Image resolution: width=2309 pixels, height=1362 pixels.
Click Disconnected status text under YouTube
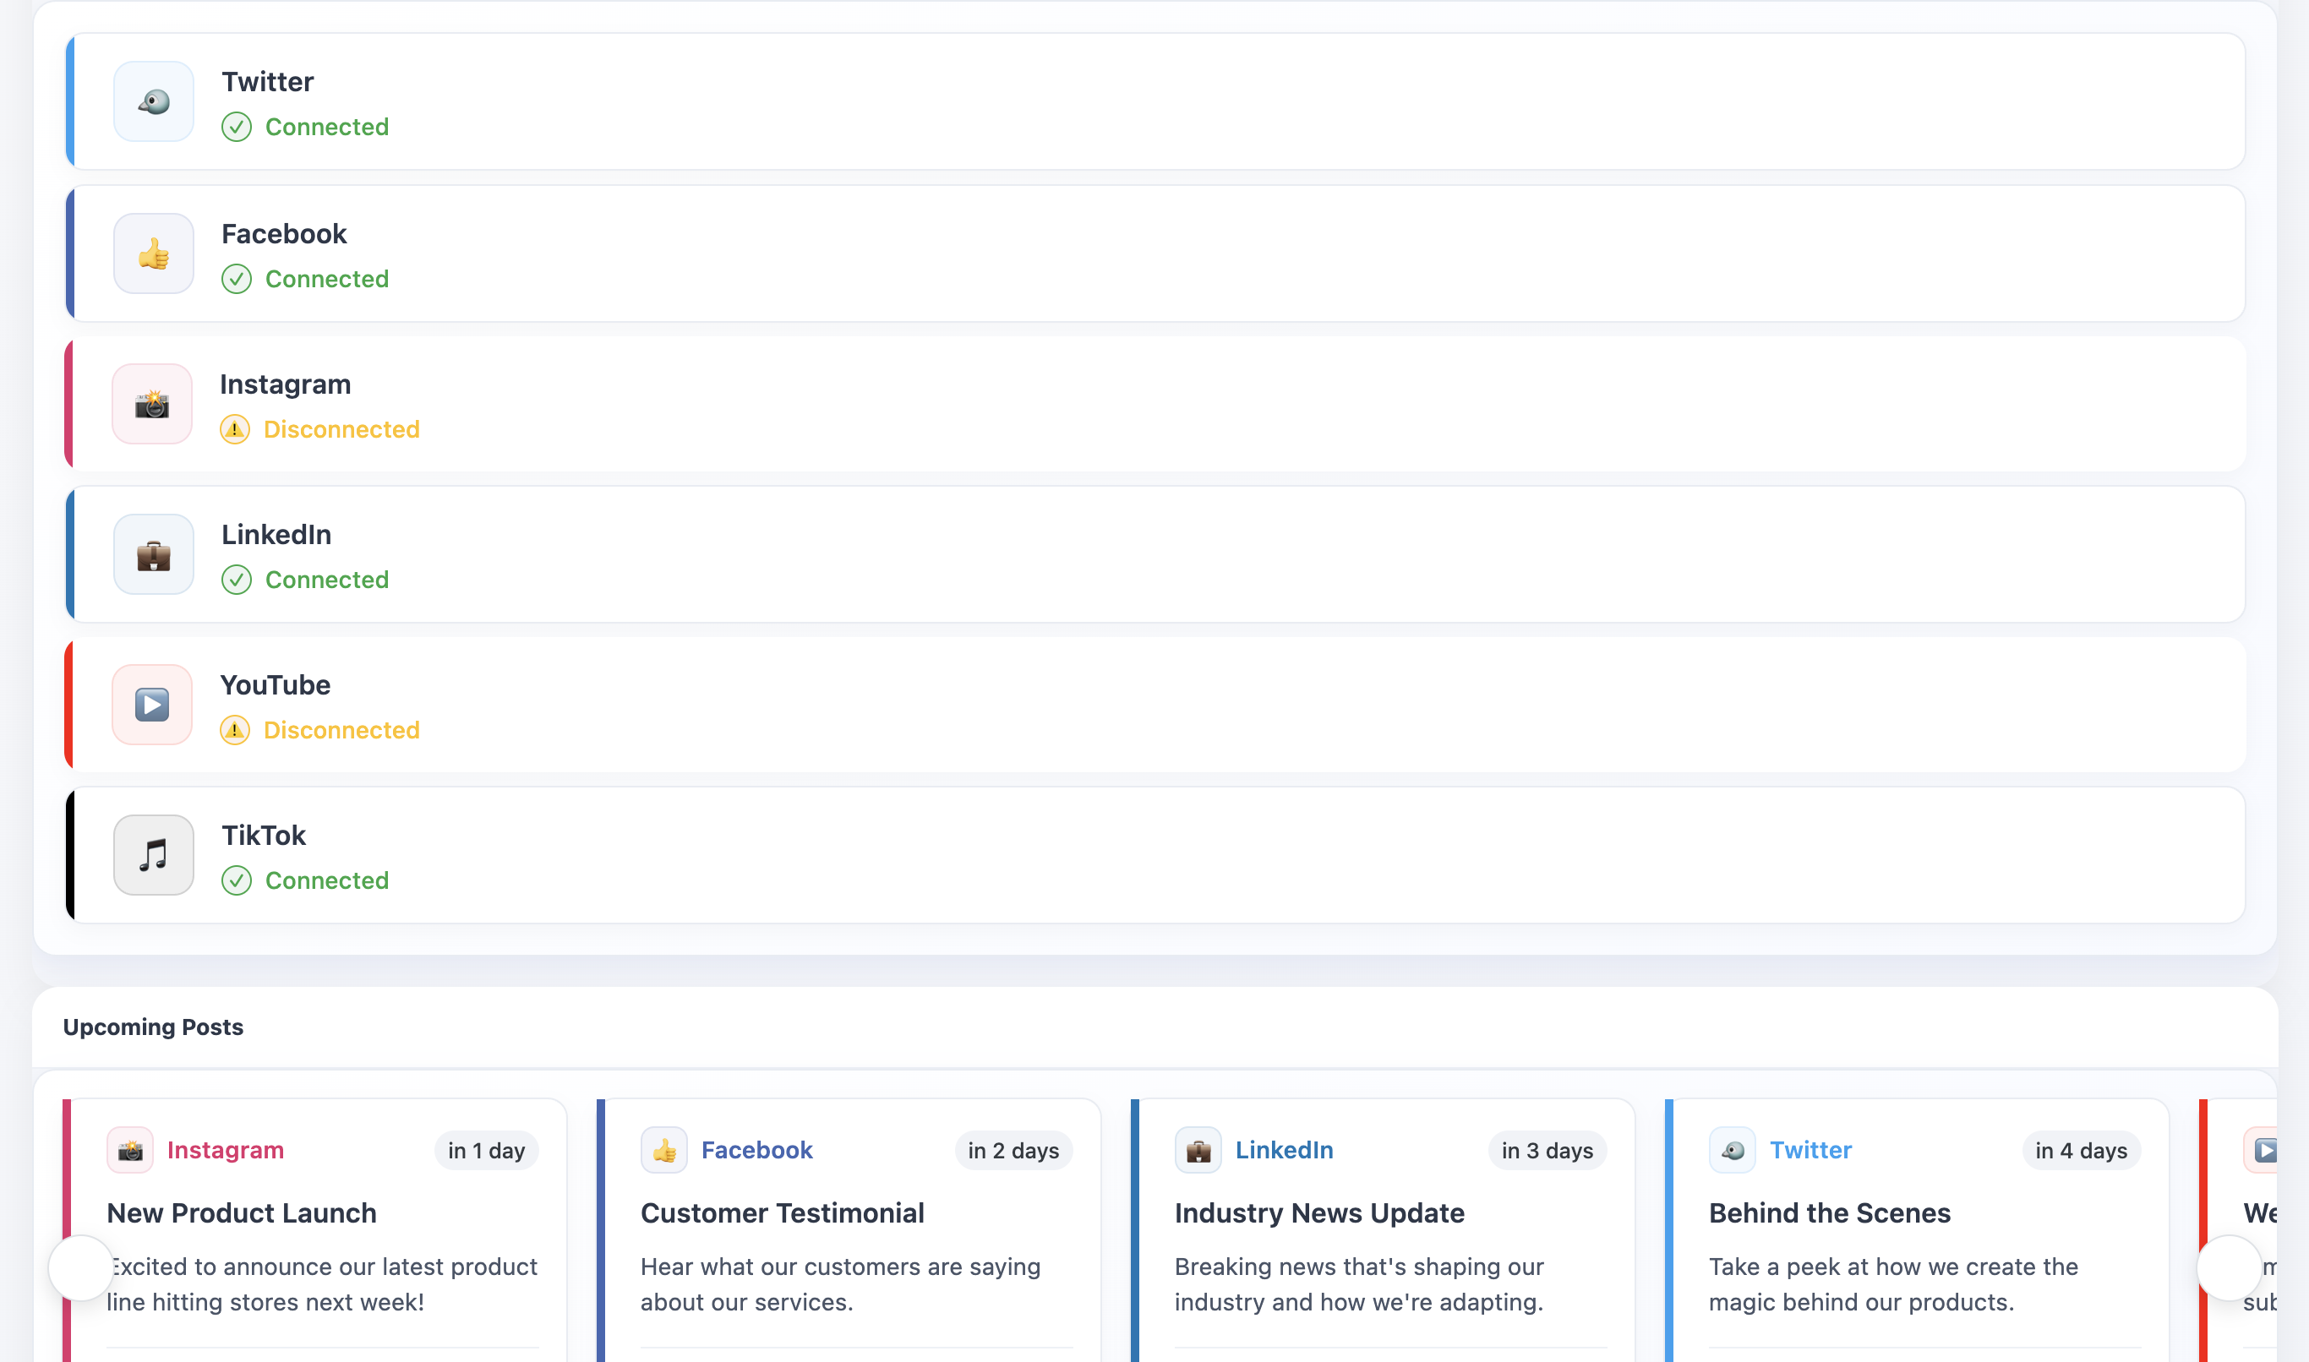tap(341, 731)
